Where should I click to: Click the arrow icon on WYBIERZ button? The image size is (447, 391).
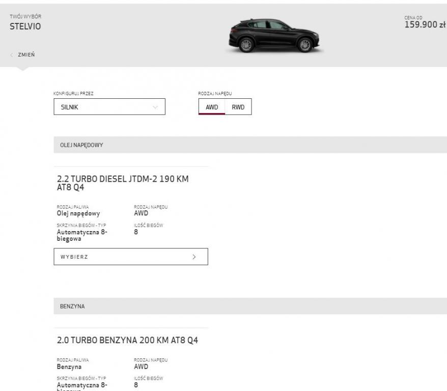(x=194, y=257)
